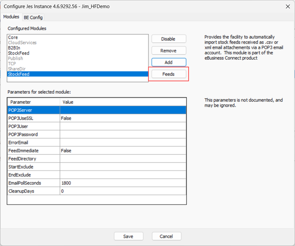
Task: Select the CloudServices module entry
Action: pyautogui.click(x=22, y=43)
